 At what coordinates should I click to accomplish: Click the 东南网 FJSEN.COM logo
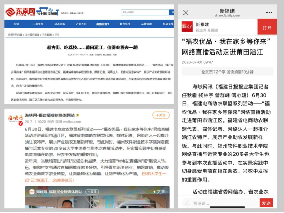(20, 12)
